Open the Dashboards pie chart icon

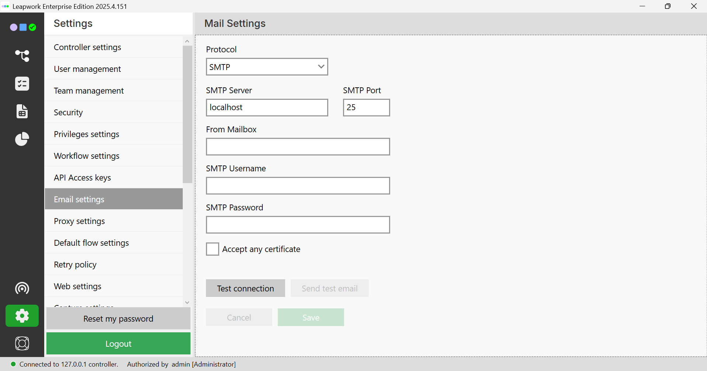coord(22,139)
